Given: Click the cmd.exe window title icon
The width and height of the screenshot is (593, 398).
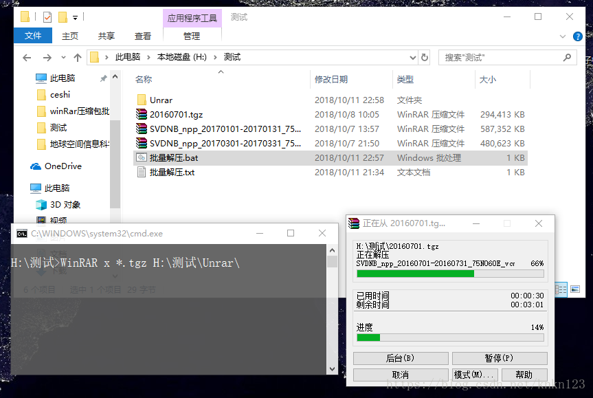Looking at the screenshot, I should click(21, 234).
